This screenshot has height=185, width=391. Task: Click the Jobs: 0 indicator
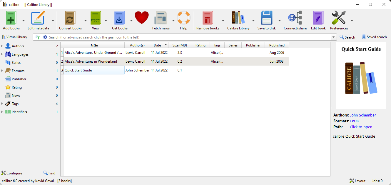pyautogui.click(x=377, y=181)
